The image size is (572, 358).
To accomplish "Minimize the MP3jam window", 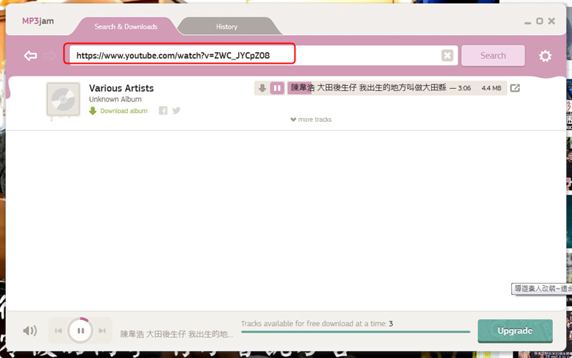I will 528,23.
